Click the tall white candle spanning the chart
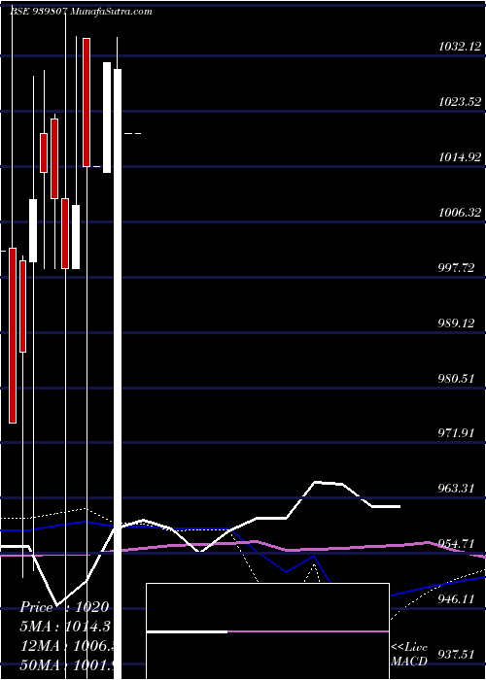 tap(118, 374)
